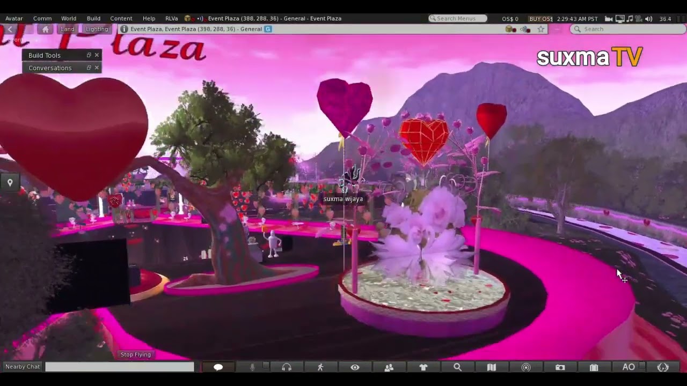Undock the Conversations panel
Screen dimensions: 687x386
[x=89, y=68]
